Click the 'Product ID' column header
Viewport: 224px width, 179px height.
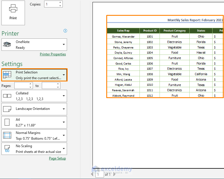[150, 31]
